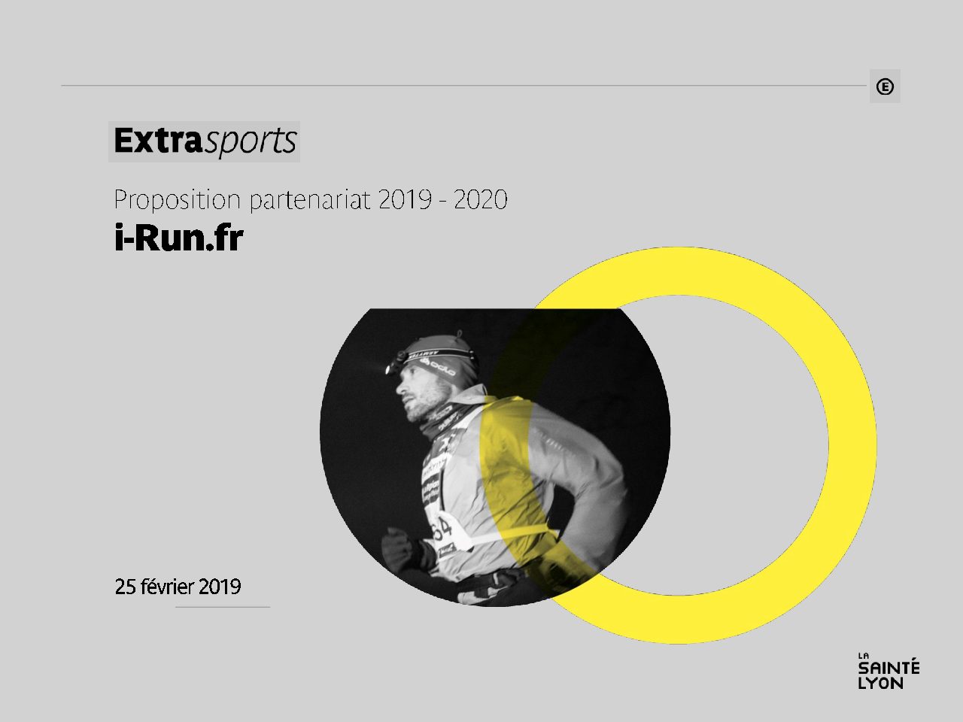Click the italic sports word in logo

click(x=251, y=143)
